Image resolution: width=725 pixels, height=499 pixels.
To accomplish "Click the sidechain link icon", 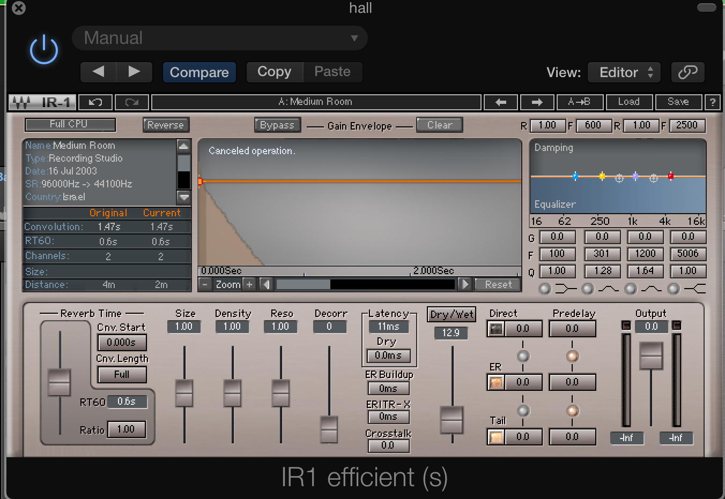I will coord(687,72).
